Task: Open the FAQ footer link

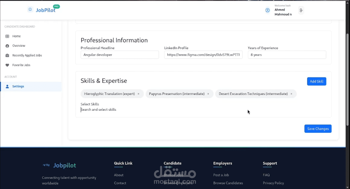Action: pyautogui.click(x=266, y=175)
